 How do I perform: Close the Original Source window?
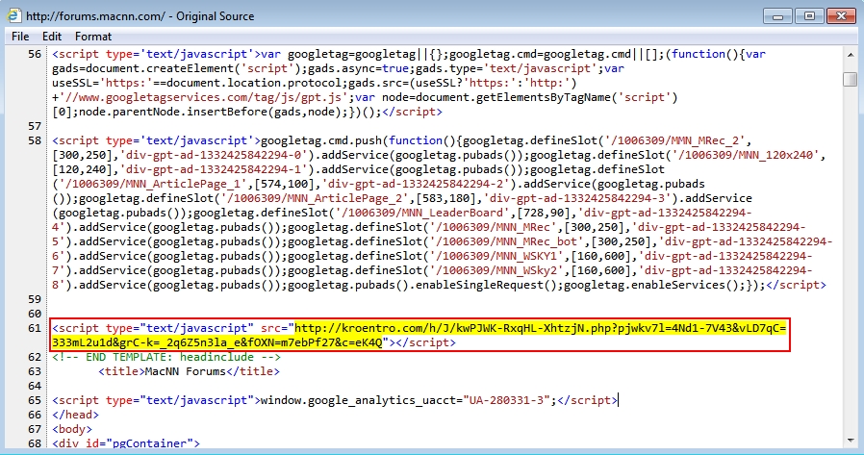click(842, 16)
